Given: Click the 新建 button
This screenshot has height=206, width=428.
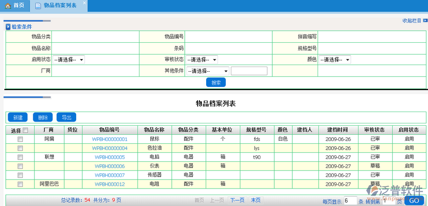Looking at the screenshot, I should click(x=17, y=117).
